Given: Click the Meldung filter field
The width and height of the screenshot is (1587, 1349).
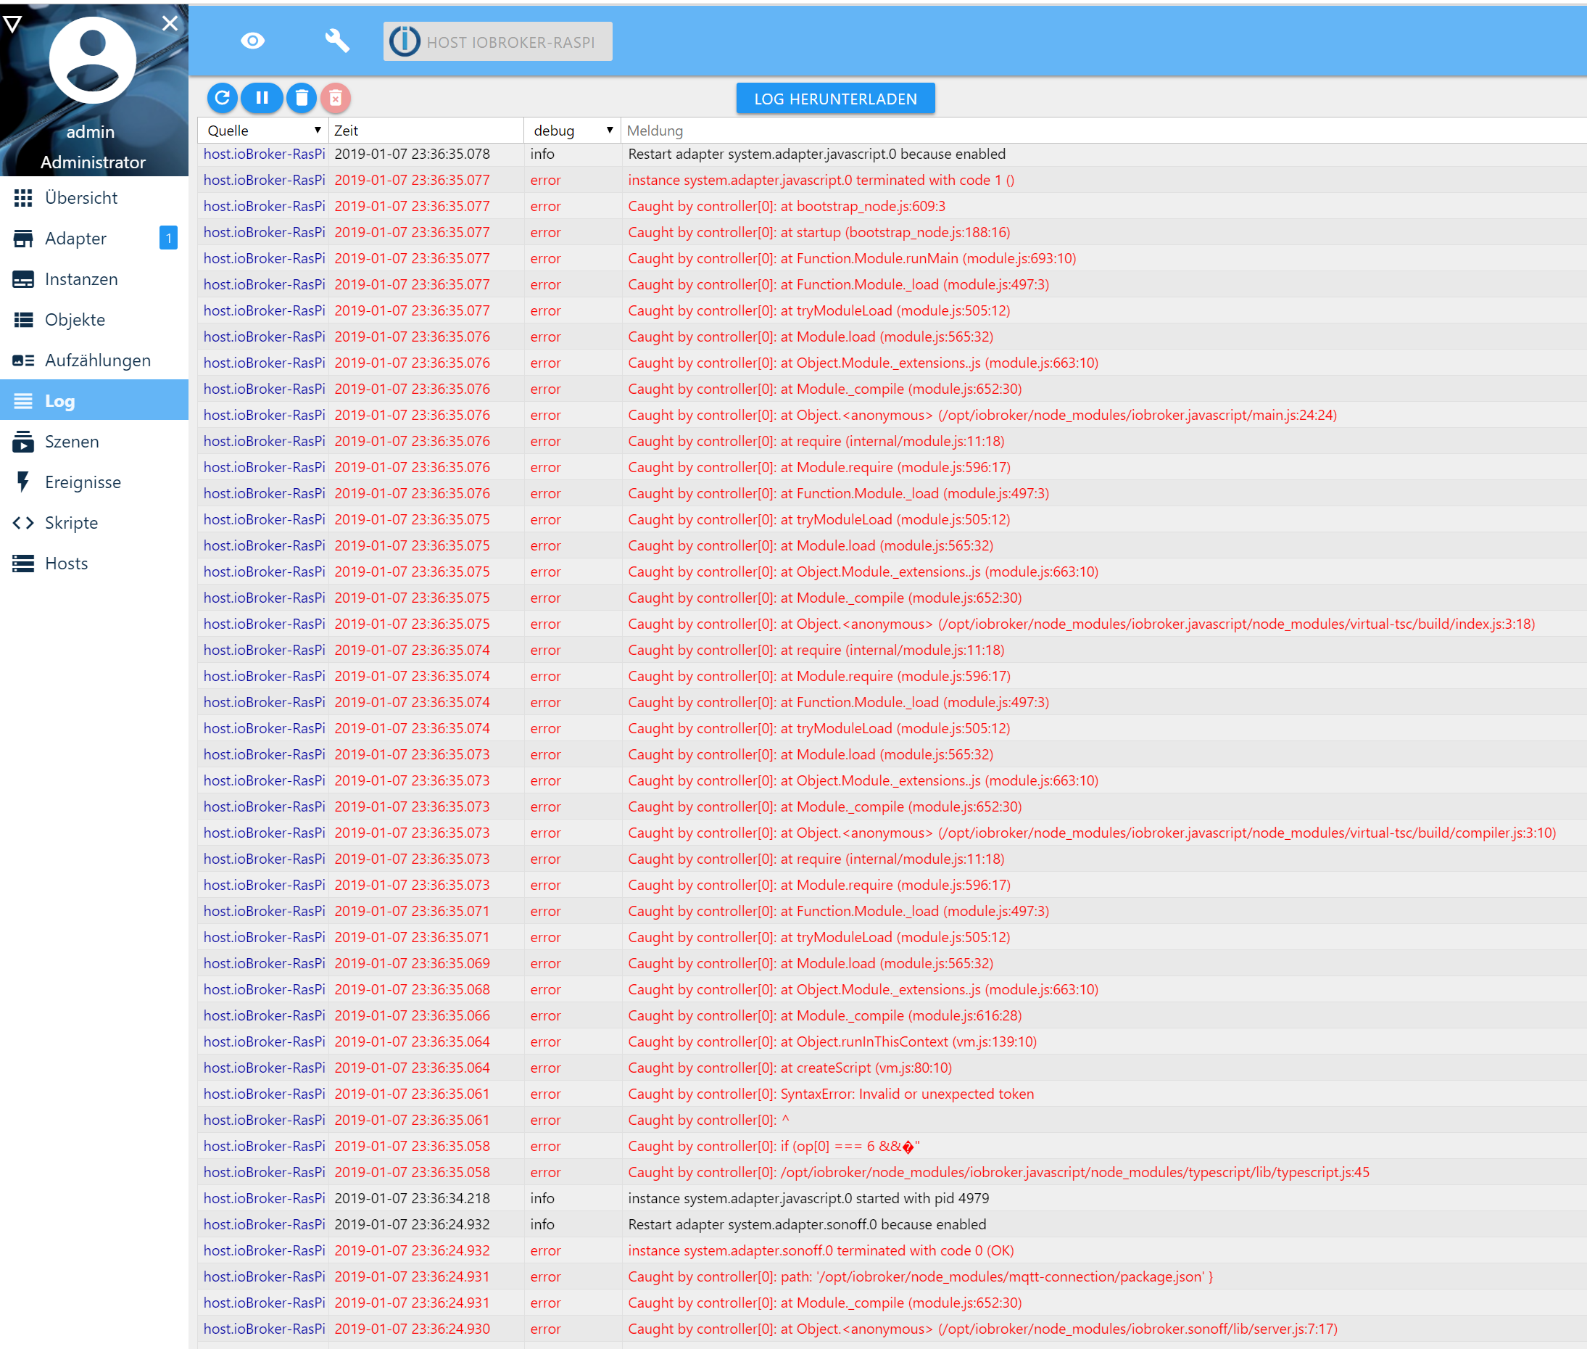Looking at the screenshot, I should click(x=1103, y=131).
